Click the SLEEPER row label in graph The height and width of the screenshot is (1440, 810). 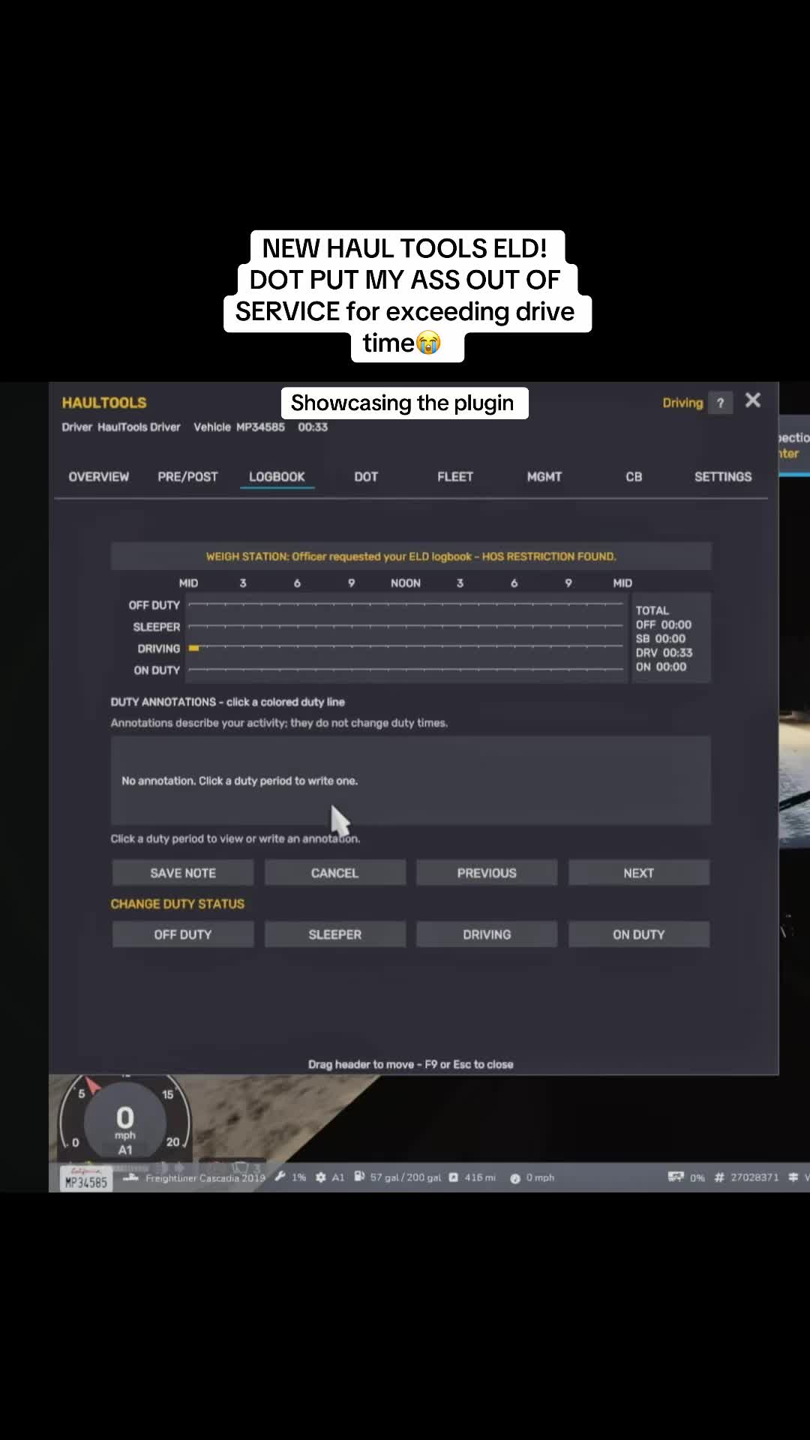pos(156,627)
